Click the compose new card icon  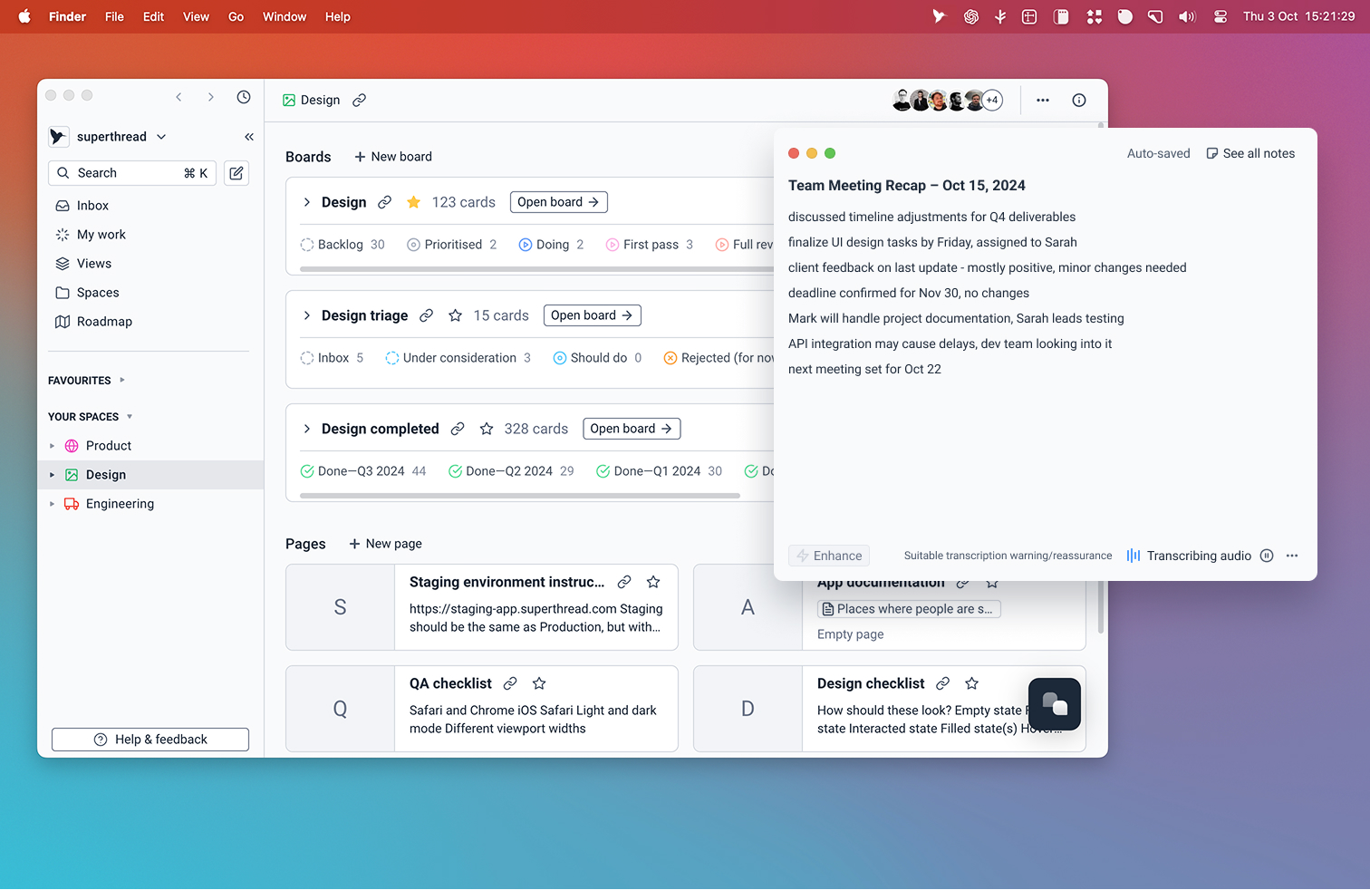(x=236, y=173)
